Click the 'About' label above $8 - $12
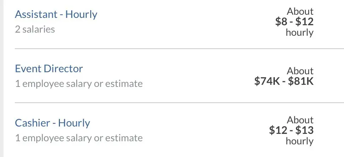344x157 pixels. [300, 11]
